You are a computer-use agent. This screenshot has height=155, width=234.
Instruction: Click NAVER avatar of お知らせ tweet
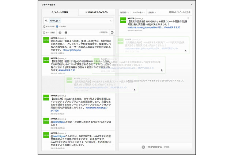click(46, 98)
